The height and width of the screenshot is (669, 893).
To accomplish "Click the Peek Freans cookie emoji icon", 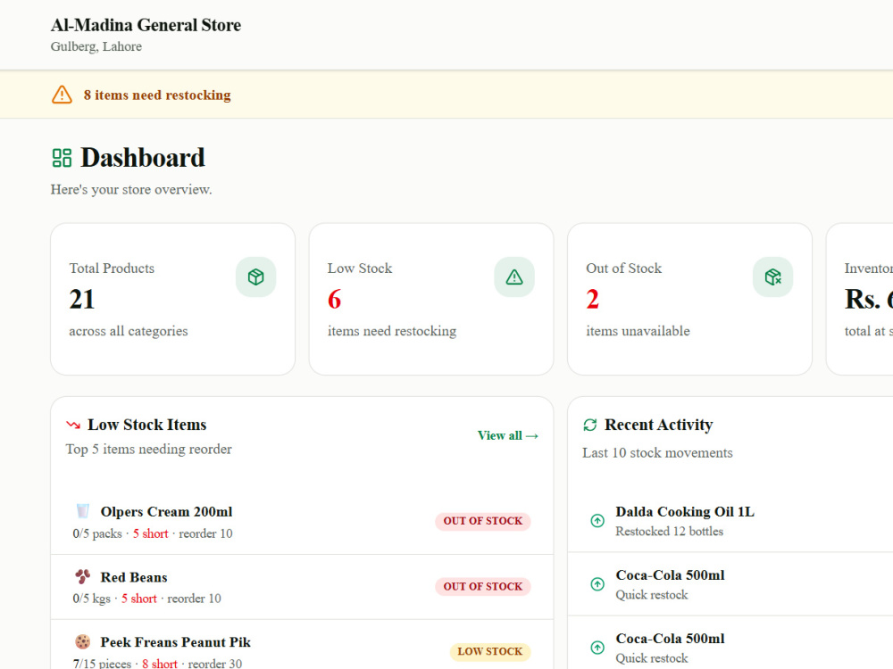I will pyautogui.click(x=82, y=641).
